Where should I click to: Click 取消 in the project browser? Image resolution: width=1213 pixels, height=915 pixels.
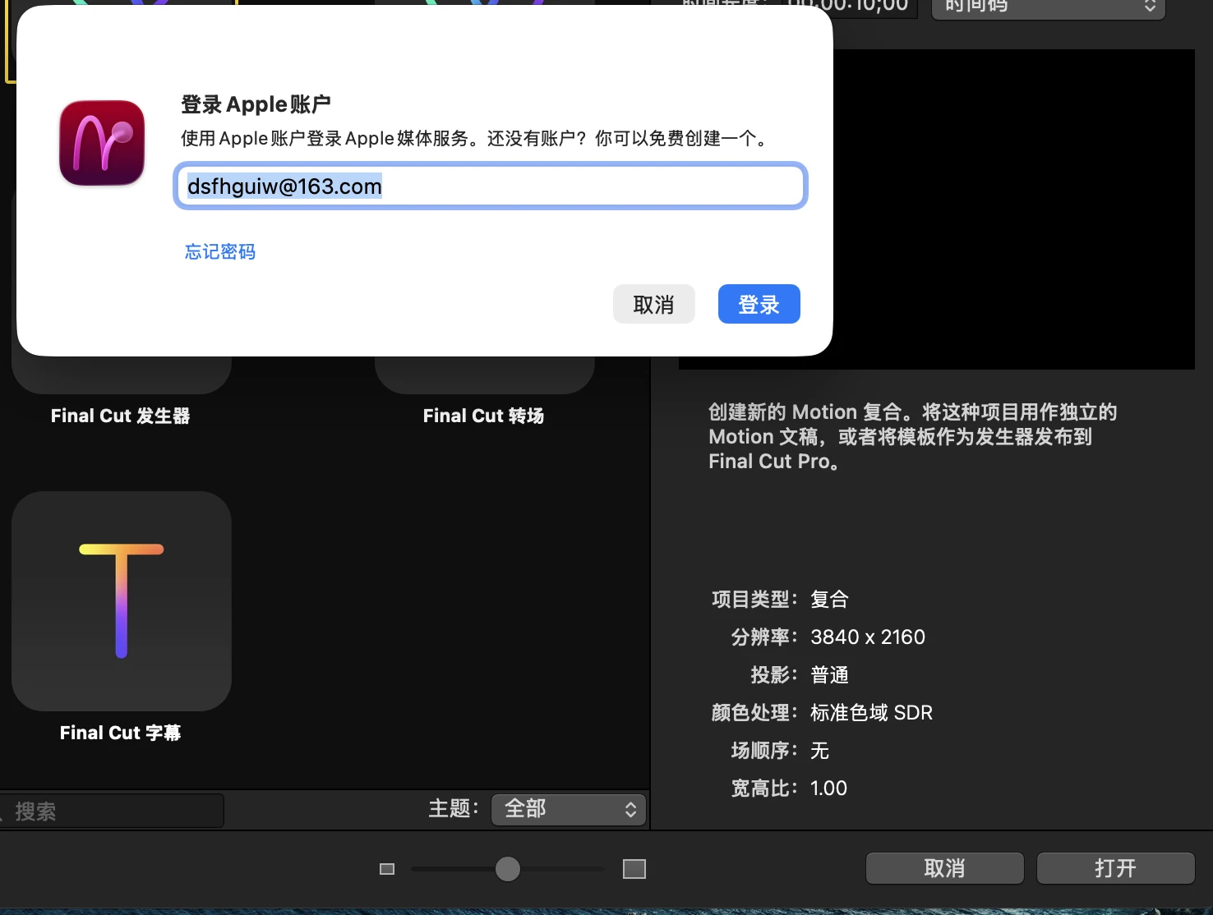(x=944, y=868)
